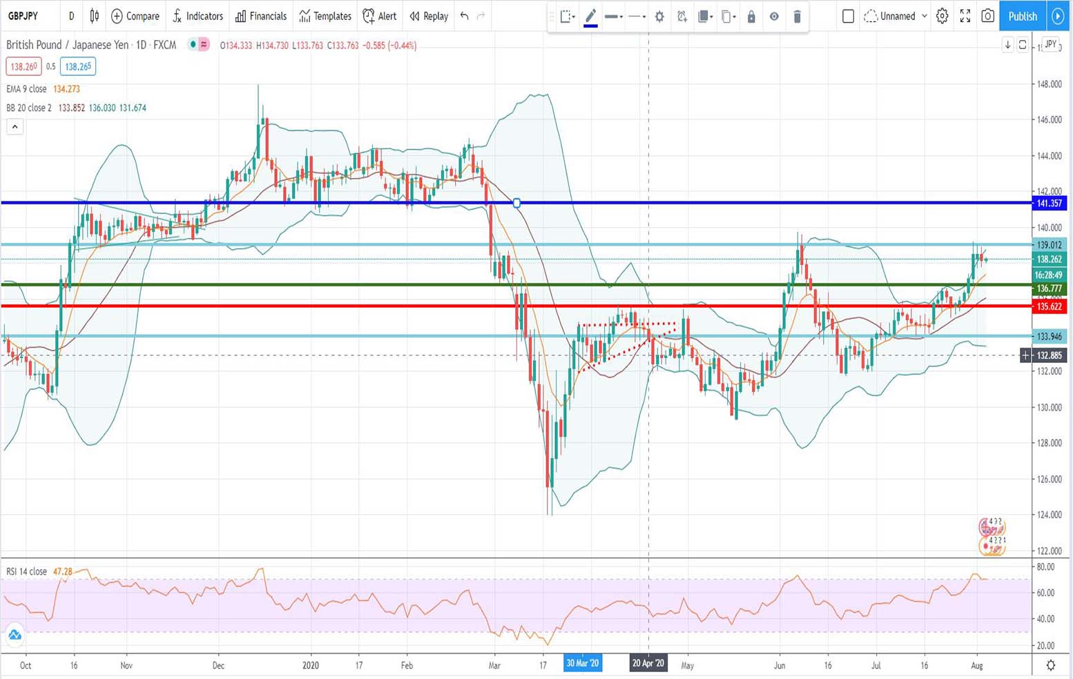Toggle drawing visibility with the eye icon
The height and width of the screenshot is (679, 1073).
click(x=774, y=16)
